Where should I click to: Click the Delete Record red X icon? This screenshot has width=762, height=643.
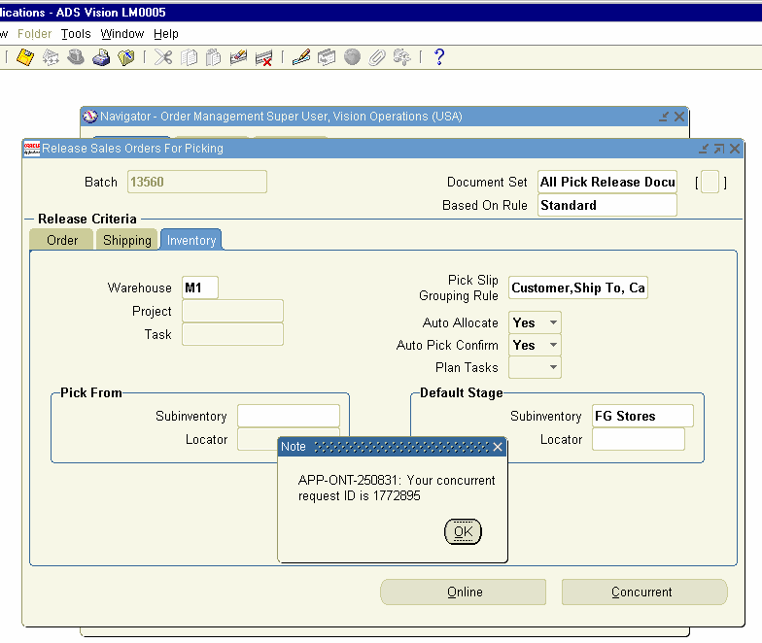[x=263, y=57]
